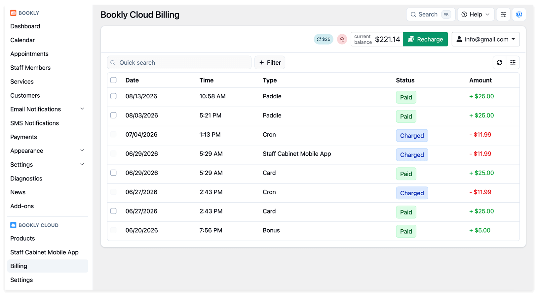Open the info@gmail.com account dropdown

(x=485, y=39)
